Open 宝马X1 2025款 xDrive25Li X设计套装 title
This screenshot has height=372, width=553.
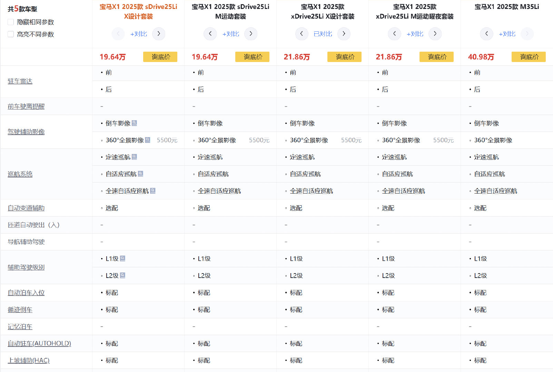pyautogui.click(x=323, y=11)
